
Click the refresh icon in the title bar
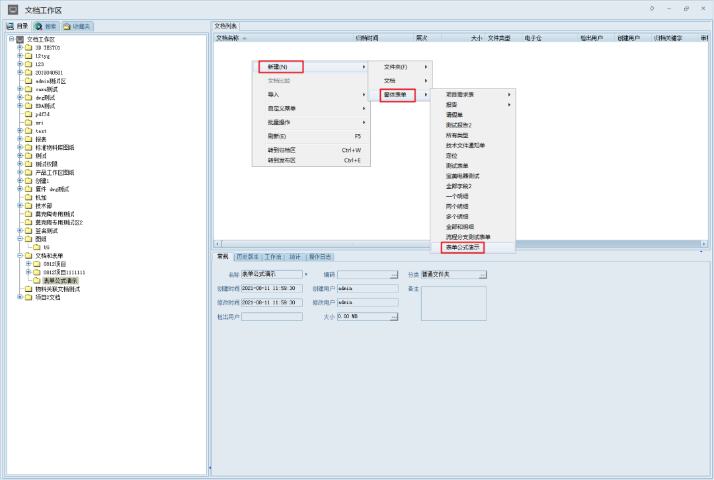coord(652,9)
